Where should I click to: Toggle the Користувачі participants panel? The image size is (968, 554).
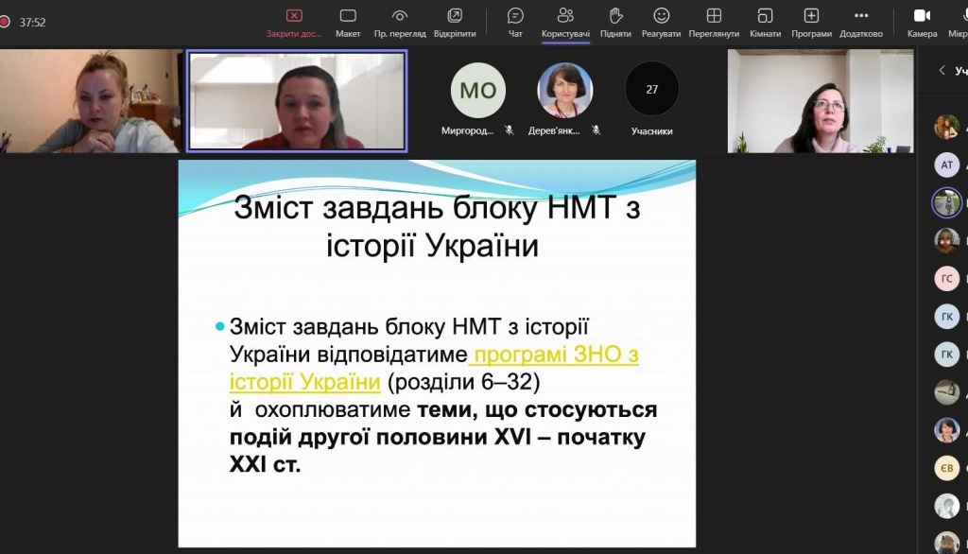565,23
